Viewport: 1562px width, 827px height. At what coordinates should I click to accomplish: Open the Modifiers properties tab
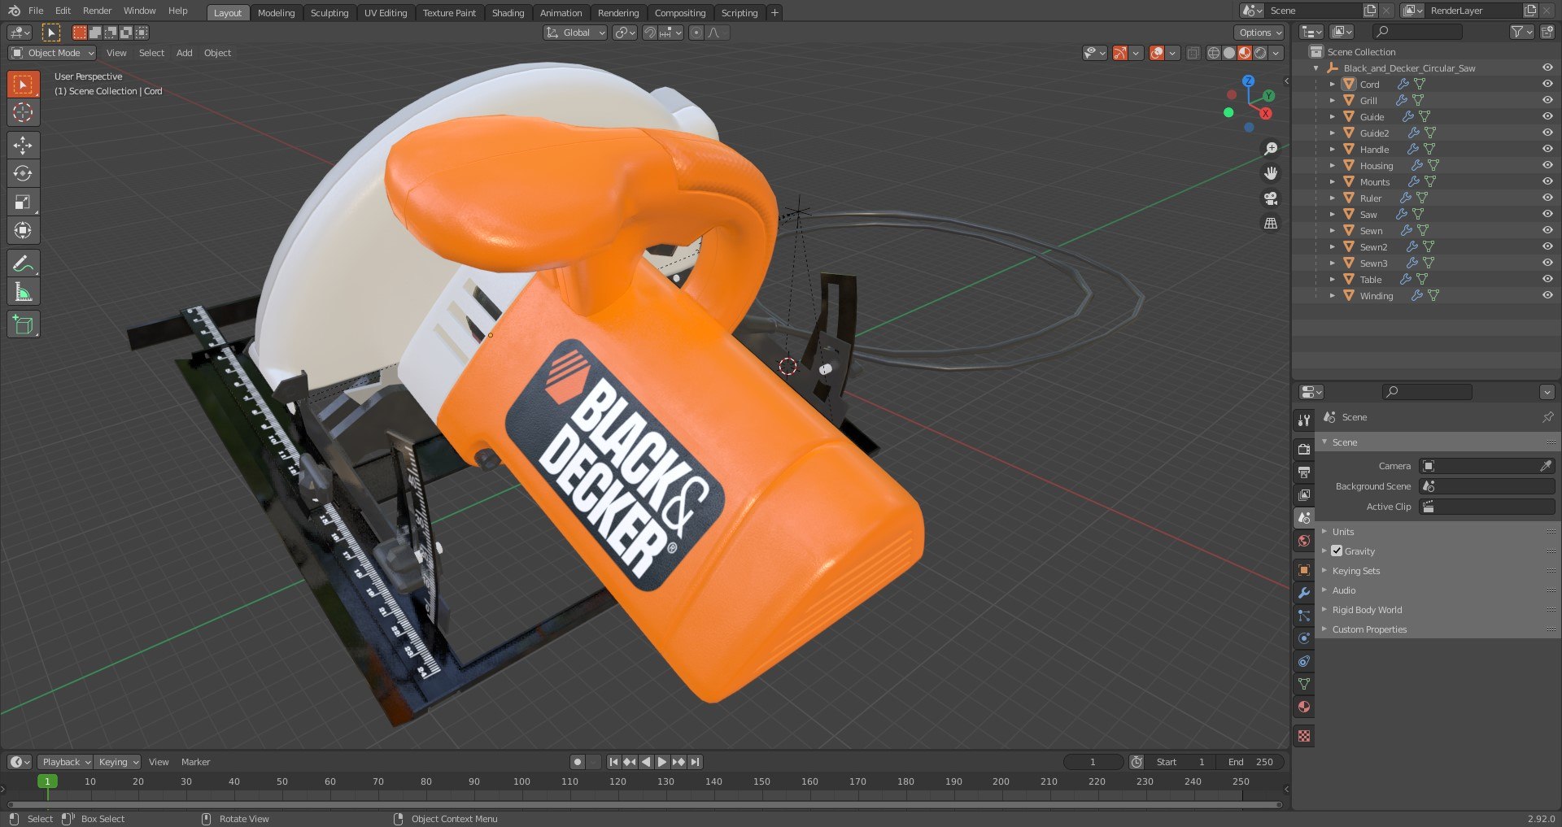1304,593
